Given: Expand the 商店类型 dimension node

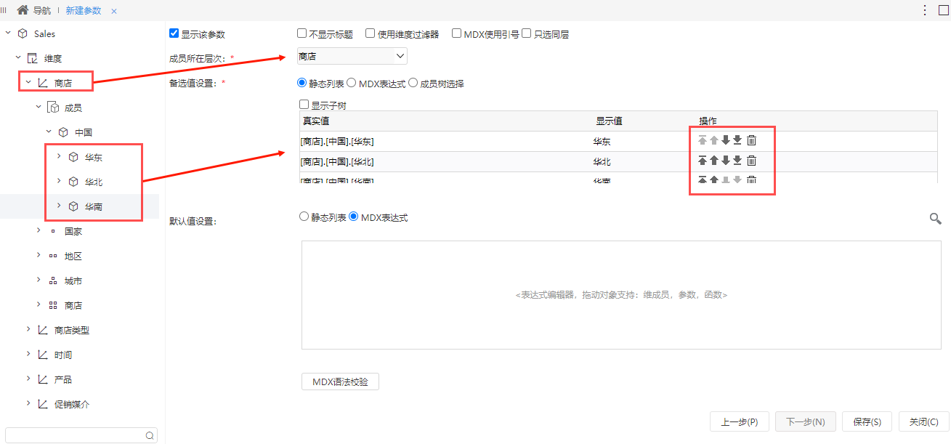Looking at the screenshot, I should pyautogui.click(x=28, y=330).
